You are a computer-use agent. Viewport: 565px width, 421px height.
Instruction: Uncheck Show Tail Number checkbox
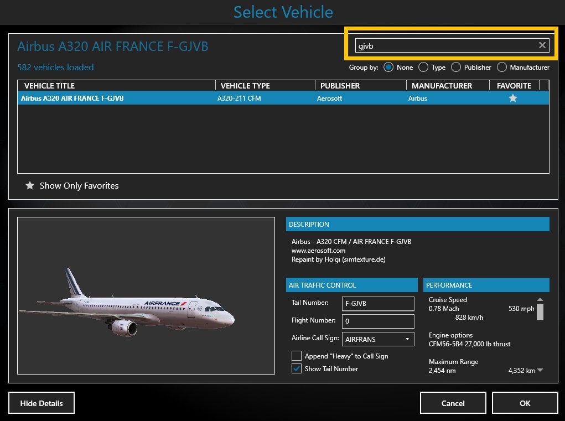297,368
